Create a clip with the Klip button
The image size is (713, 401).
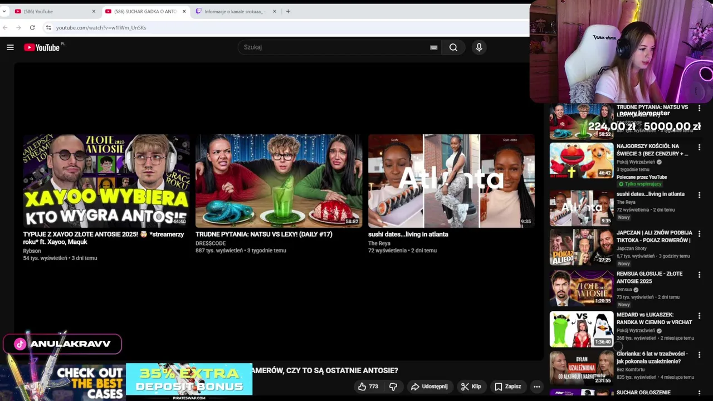(x=471, y=387)
